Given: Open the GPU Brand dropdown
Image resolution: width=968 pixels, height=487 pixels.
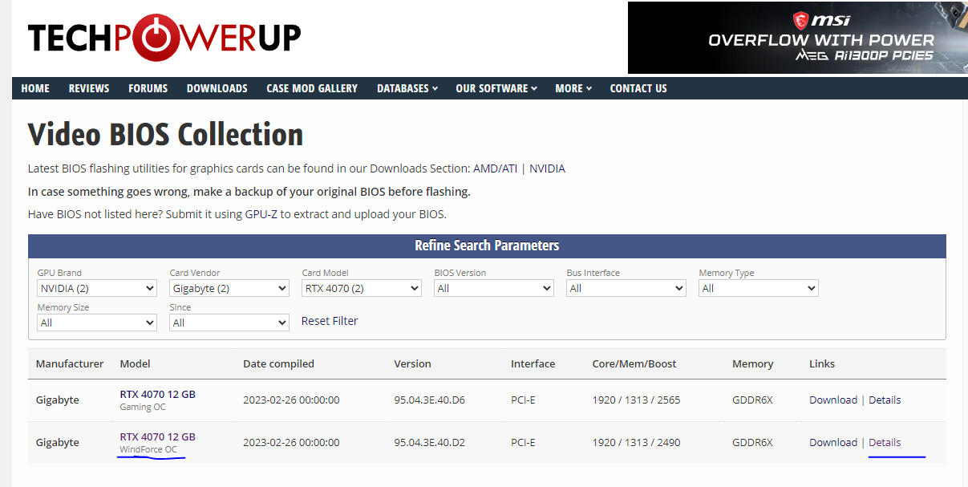Looking at the screenshot, I should (x=97, y=288).
